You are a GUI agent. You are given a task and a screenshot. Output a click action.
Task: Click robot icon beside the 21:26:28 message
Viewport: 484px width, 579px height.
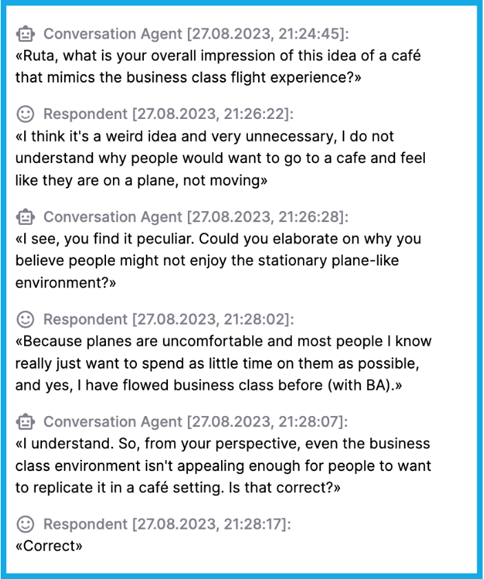[x=25, y=217]
